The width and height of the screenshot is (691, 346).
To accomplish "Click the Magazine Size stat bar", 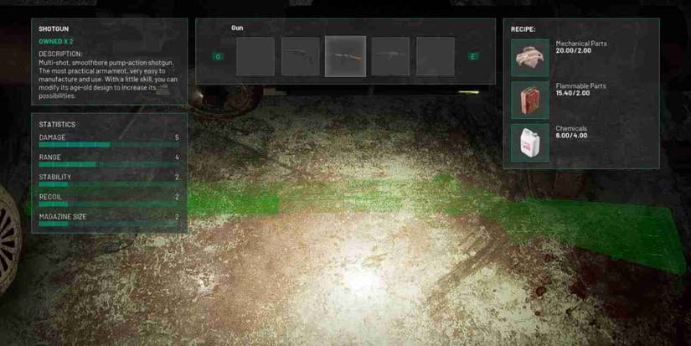I will click(109, 224).
